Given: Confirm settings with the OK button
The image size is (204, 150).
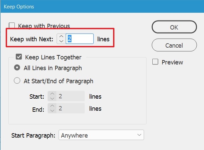Looking at the screenshot, I should pyautogui.click(x=174, y=28).
